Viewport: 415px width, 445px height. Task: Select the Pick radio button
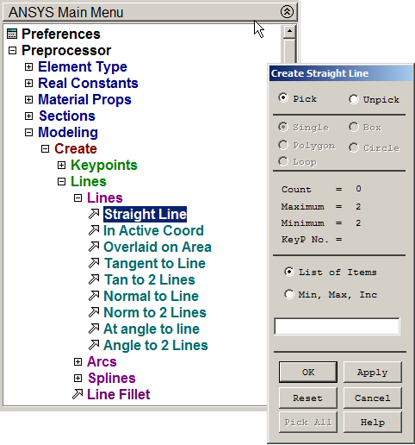pyautogui.click(x=283, y=97)
